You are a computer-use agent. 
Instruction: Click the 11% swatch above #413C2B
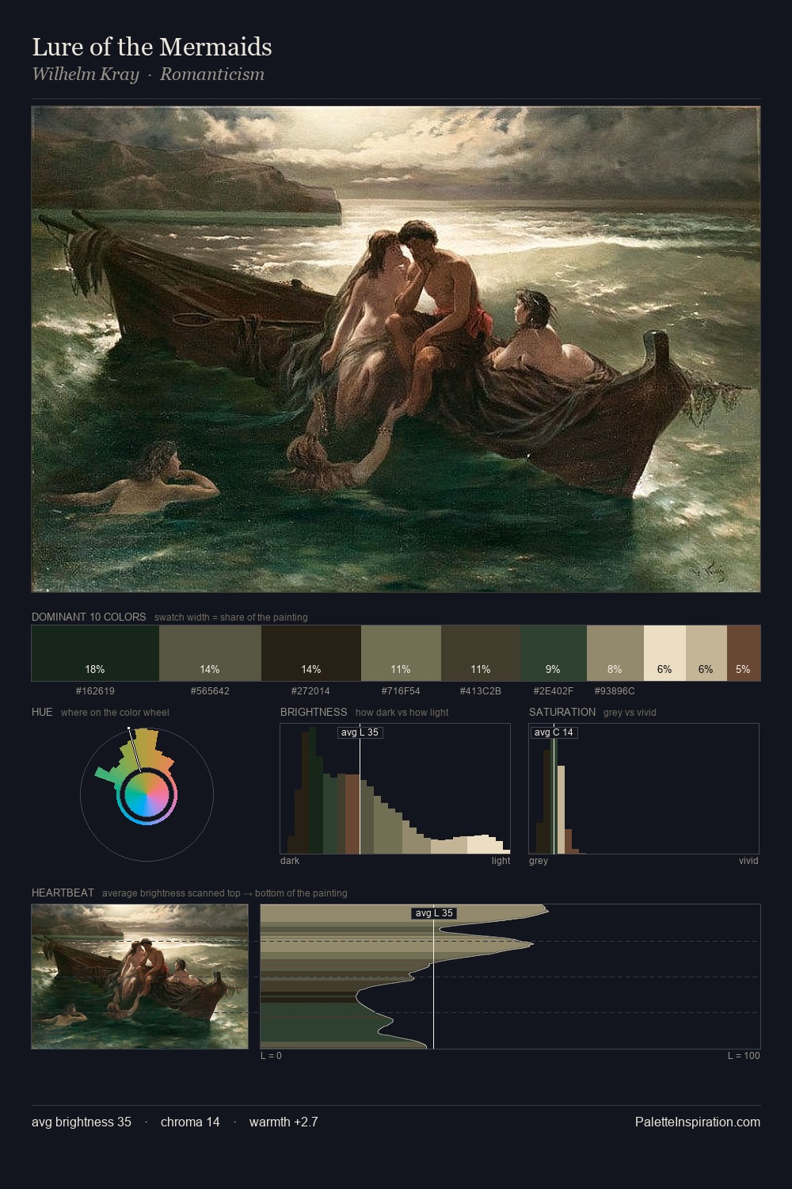tap(481, 653)
